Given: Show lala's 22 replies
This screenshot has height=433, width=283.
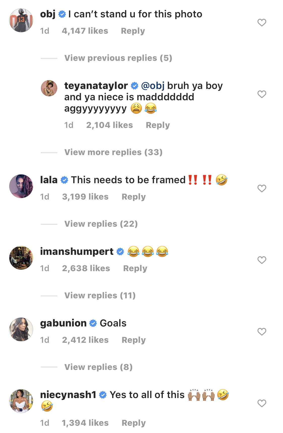Looking at the screenshot, I should [x=101, y=224].
